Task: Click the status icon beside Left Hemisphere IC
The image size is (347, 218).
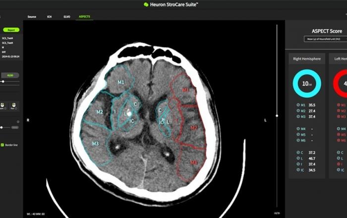Action: pyautogui.click(x=339, y=170)
